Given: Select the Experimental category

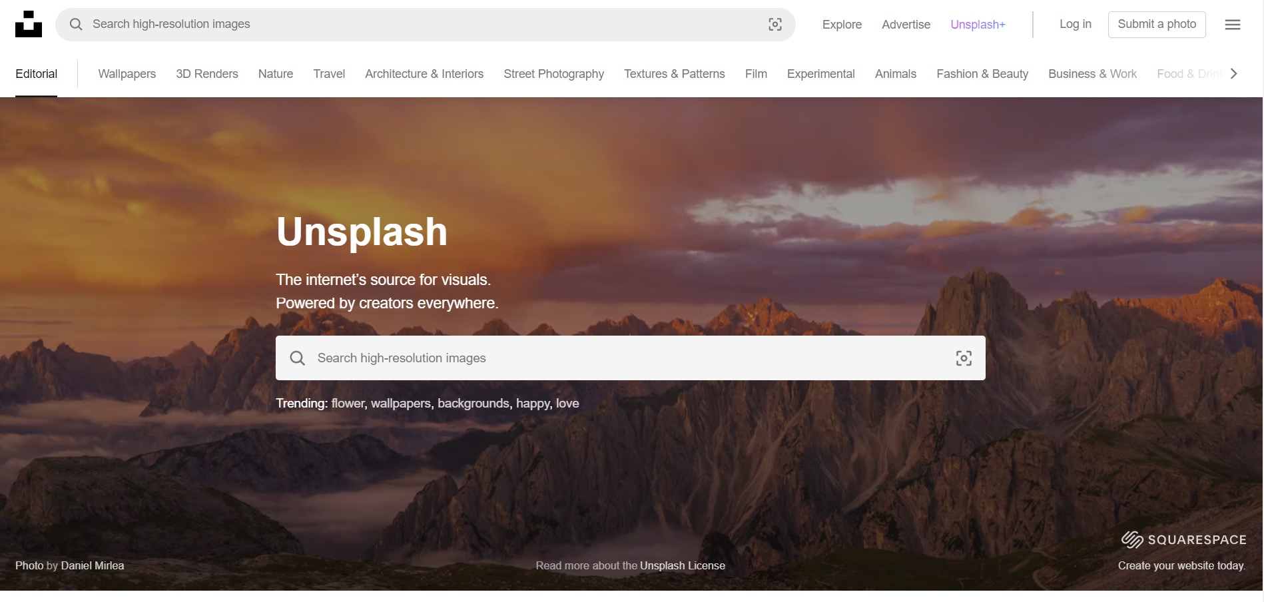Looking at the screenshot, I should pos(821,74).
